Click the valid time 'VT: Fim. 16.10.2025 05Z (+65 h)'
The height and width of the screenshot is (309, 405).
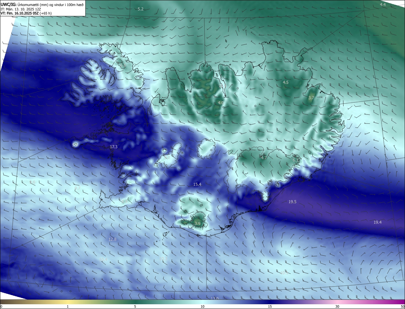pos(26,13)
